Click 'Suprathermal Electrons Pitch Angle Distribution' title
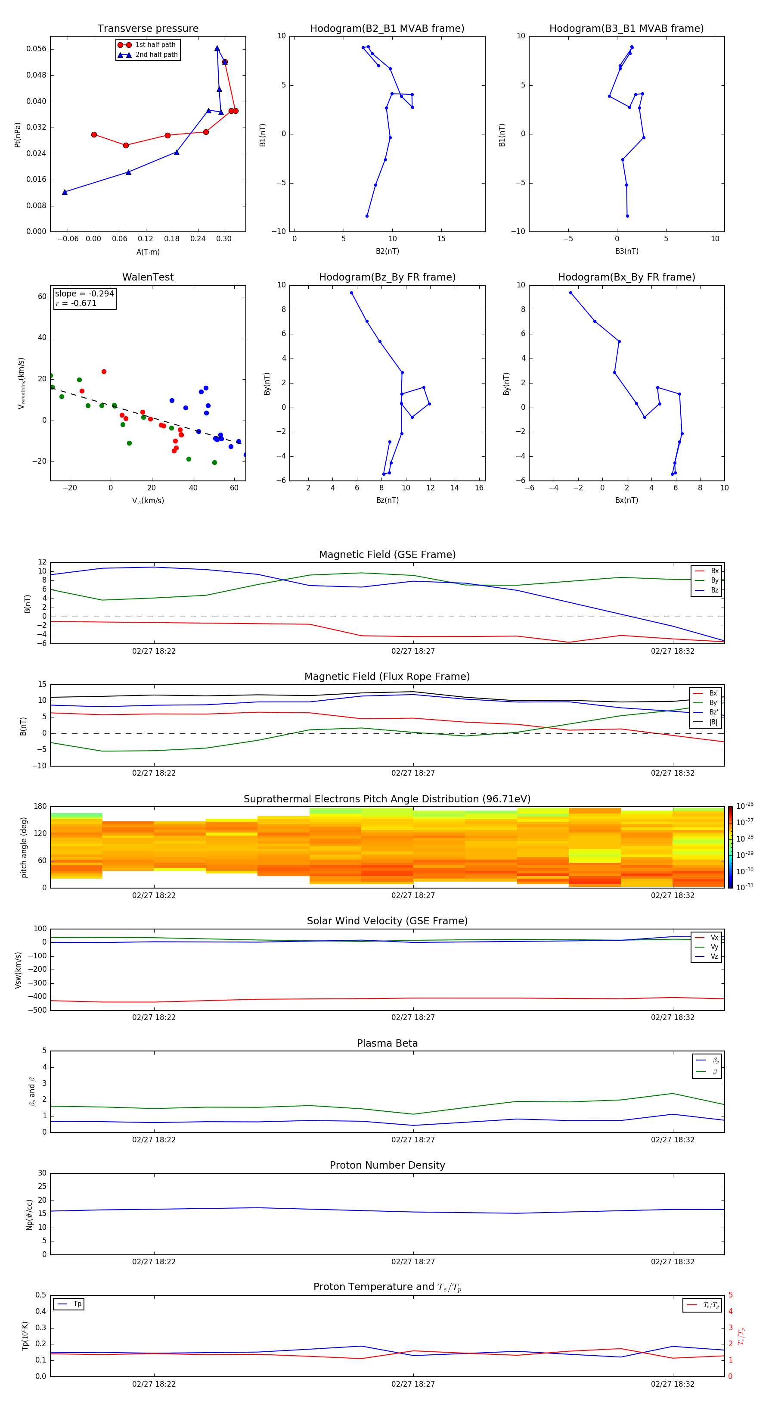Screen dimensions: 775x1422 [x=387, y=799]
